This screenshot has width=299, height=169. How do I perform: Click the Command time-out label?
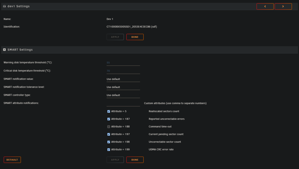coord(160,126)
